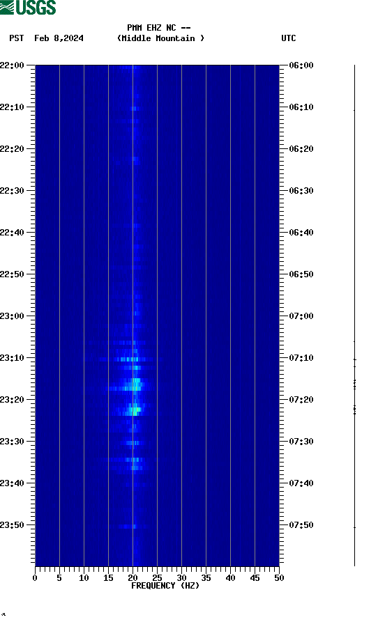This screenshot has height=622, width=385.
Task: Click the '35' frequency axis label
Action: 206,578
